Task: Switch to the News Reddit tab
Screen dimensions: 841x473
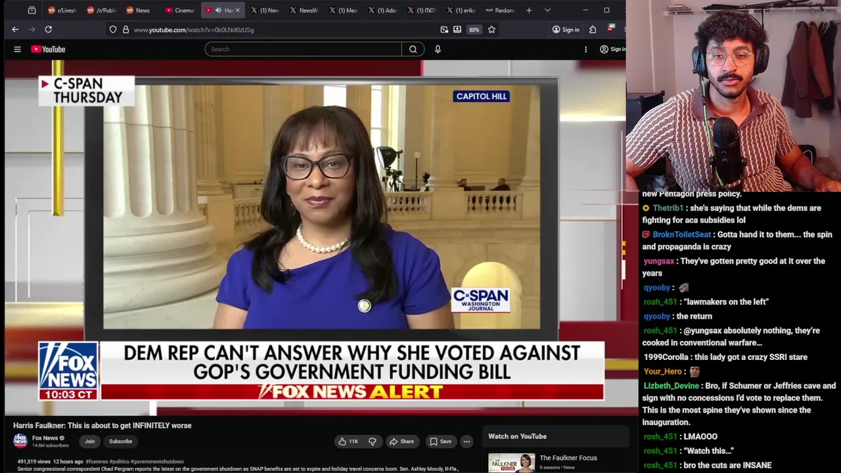Action: point(138,11)
